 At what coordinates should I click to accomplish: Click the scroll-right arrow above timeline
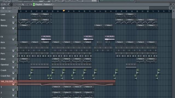tap(170, 8)
